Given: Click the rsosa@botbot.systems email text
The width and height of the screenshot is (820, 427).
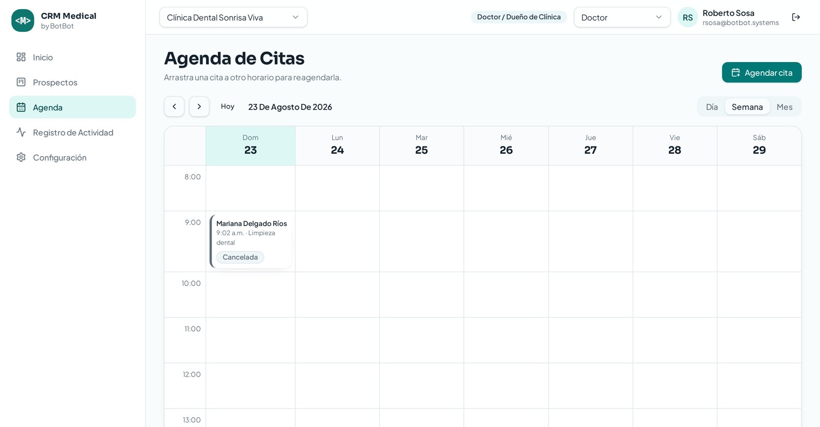Looking at the screenshot, I should (741, 23).
